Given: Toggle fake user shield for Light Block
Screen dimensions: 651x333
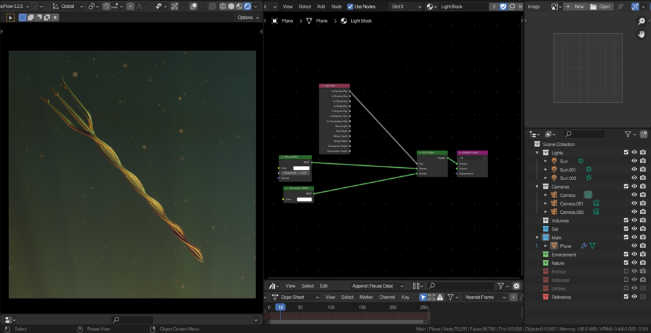Looking at the screenshot, I should [x=503, y=6].
